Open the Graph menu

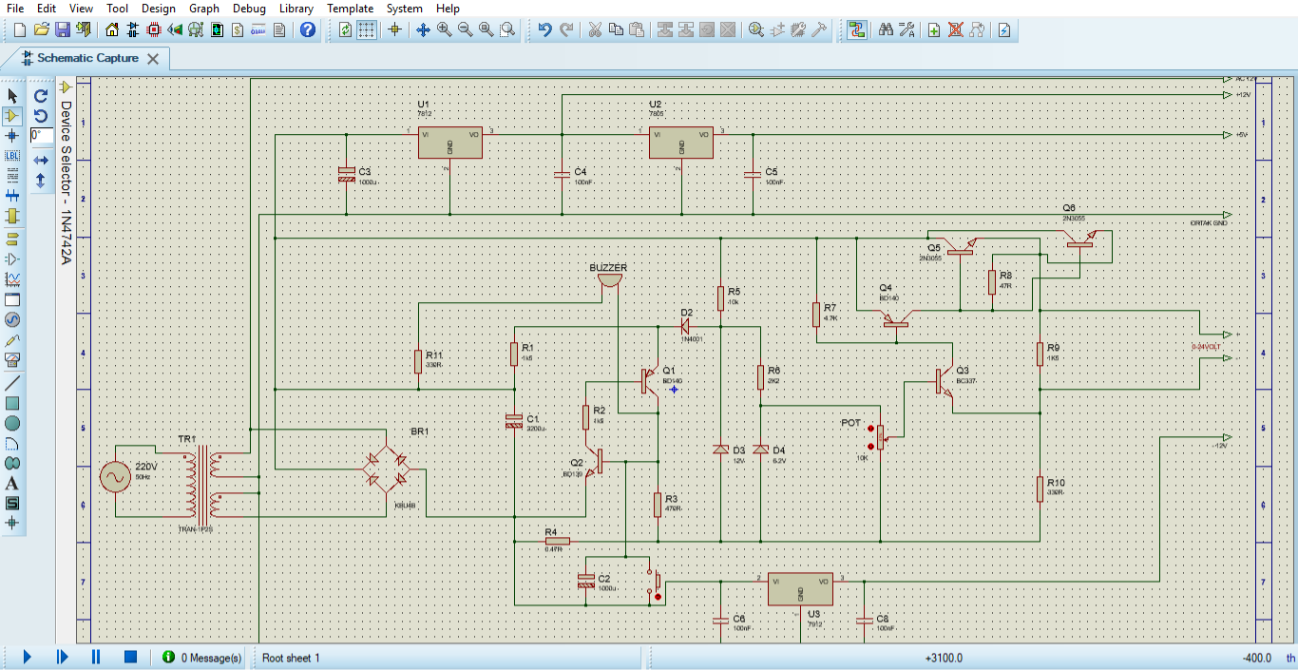point(204,9)
